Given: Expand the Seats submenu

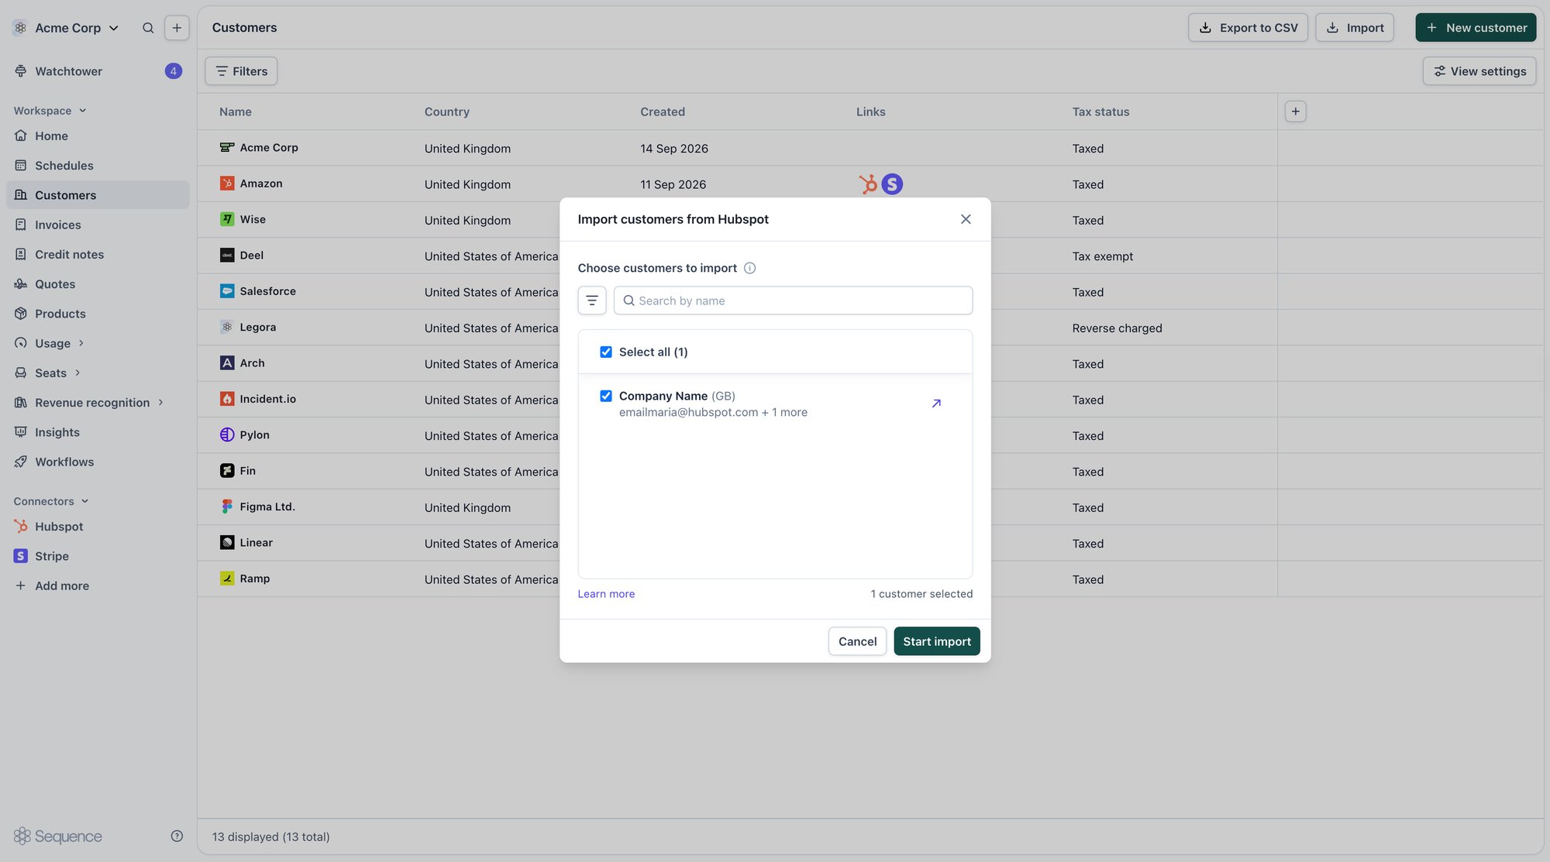Looking at the screenshot, I should click(x=77, y=373).
